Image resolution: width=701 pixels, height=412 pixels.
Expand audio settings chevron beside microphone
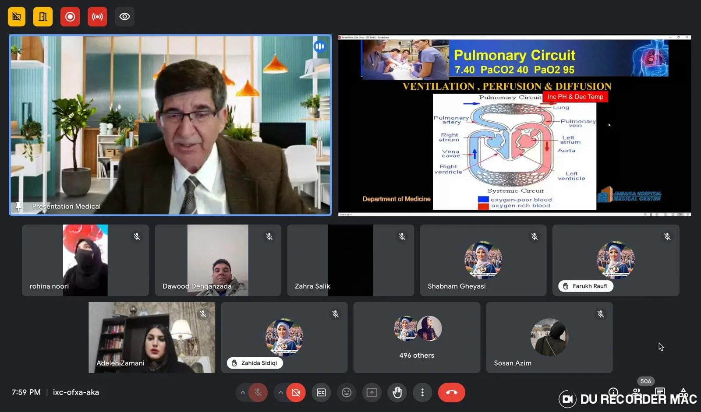click(x=243, y=392)
